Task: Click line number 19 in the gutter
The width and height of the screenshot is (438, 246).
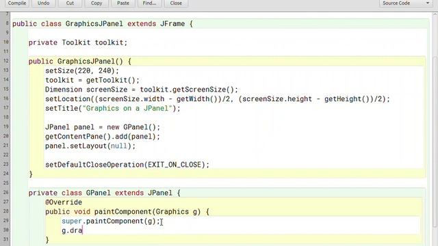Action: click(x=6, y=127)
